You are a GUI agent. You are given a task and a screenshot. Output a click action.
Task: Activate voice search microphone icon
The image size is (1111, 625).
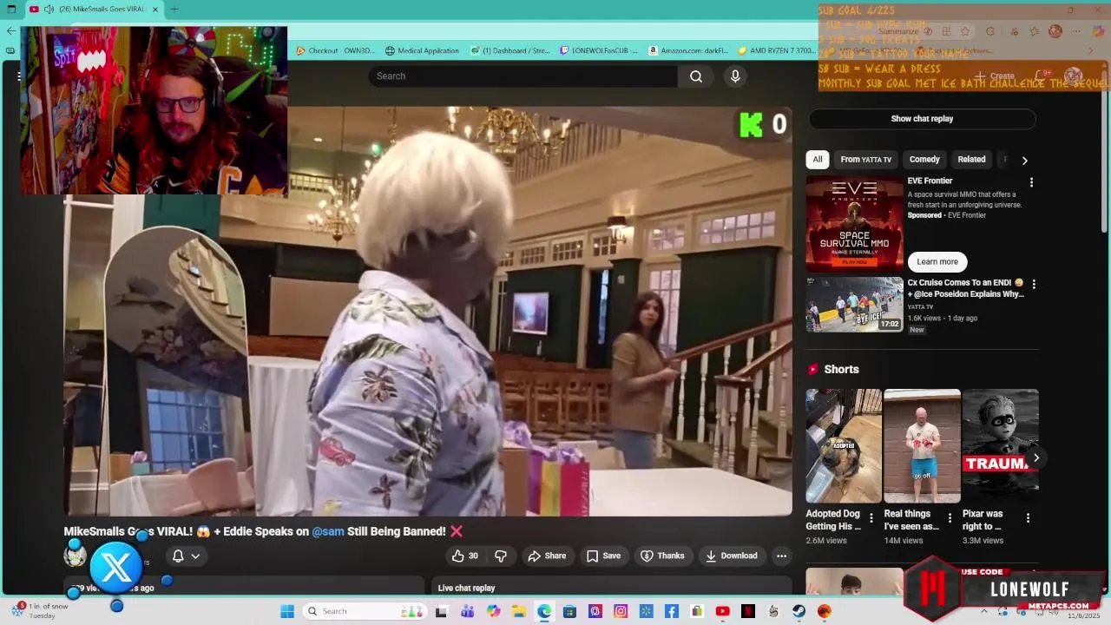point(735,76)
